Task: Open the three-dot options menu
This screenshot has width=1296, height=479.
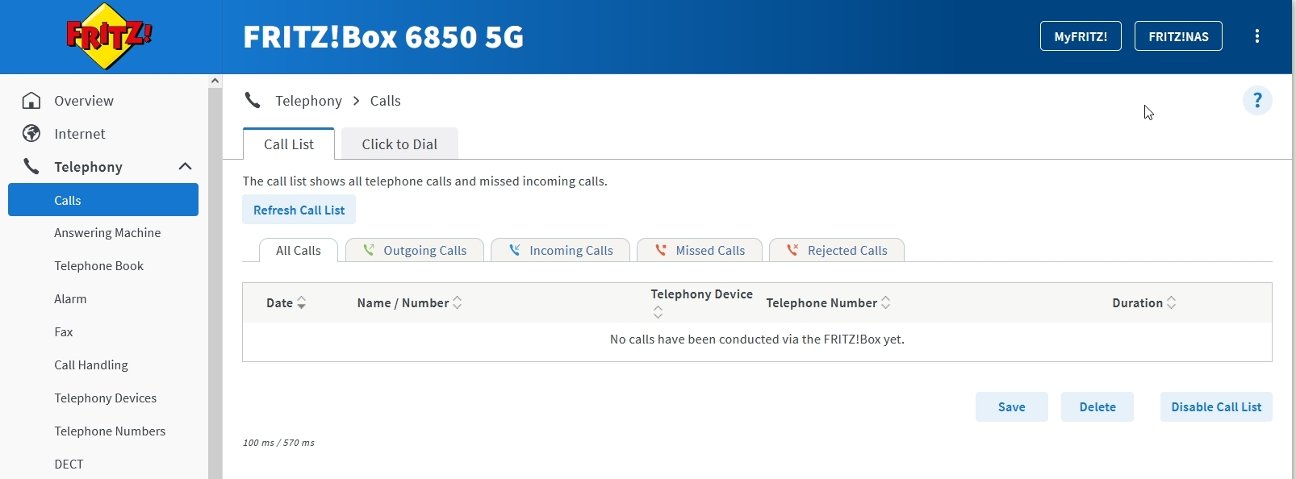Action: 1257,36
